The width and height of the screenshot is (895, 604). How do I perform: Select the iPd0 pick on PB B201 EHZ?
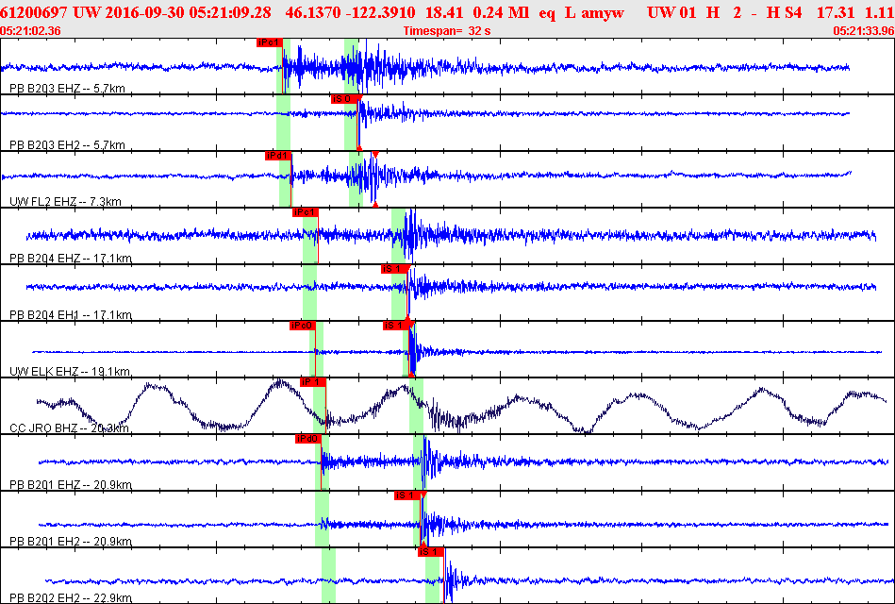(308, 438)
